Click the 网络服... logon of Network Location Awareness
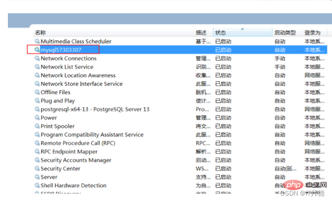The image size is (332, 201). click(314, 75)
